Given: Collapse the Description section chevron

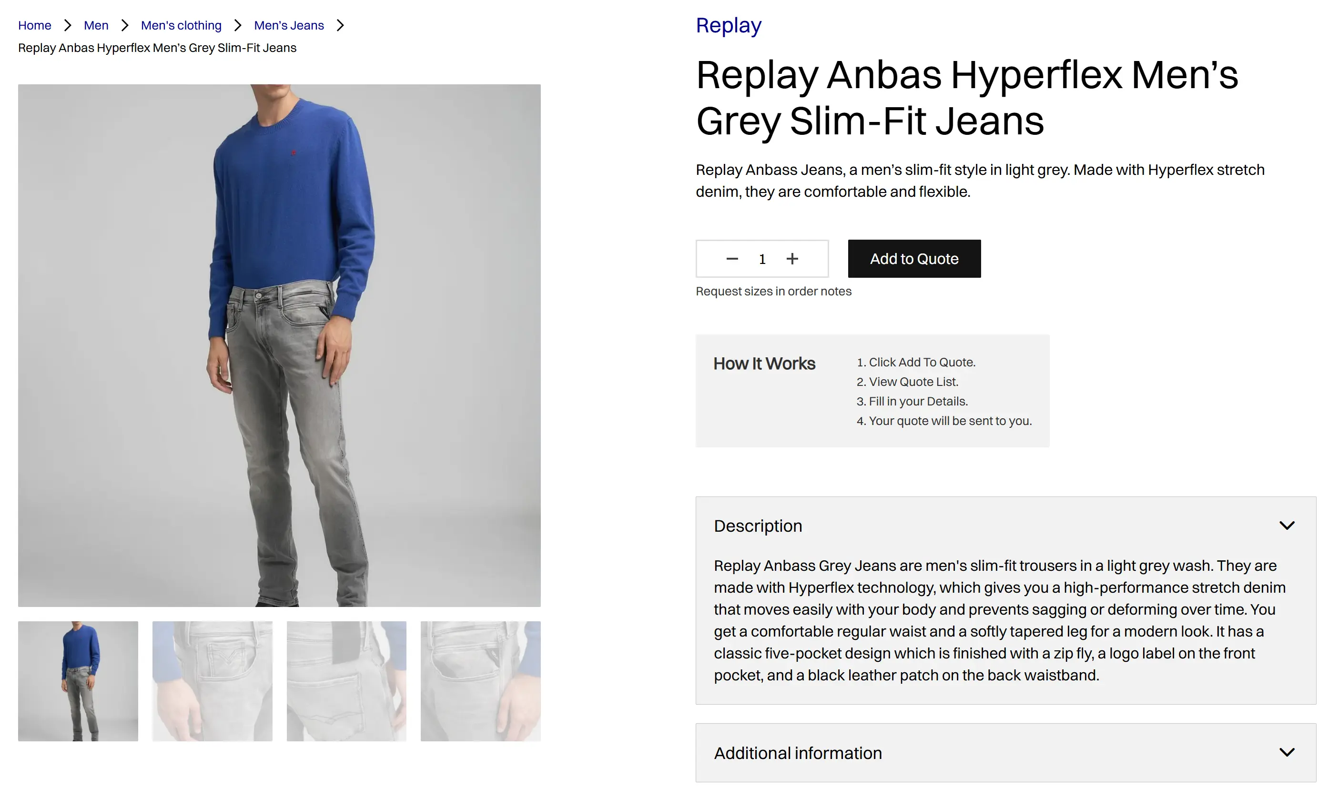Looking at the screenshot, I should pyautogui.click(x=1287, y=526).
